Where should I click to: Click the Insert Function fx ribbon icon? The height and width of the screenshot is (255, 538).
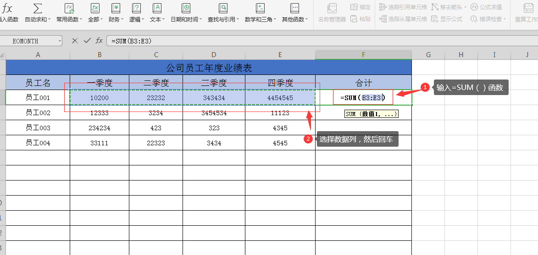tap(7, 9)
